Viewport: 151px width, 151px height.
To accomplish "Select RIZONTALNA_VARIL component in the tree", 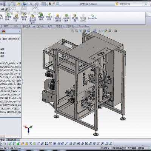I will [11, 66].
